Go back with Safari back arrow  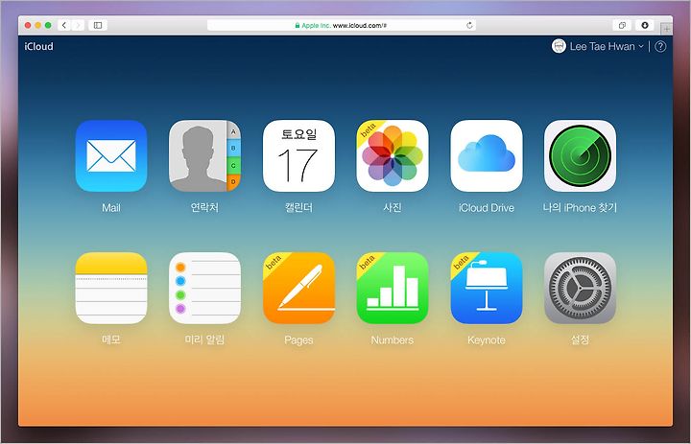tap(64, 25)
